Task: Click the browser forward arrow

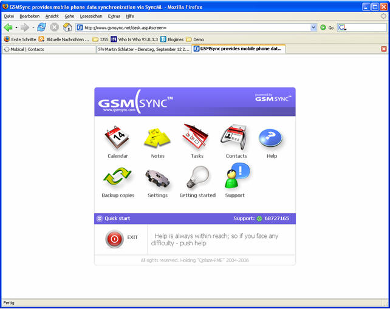Action: click(25, 27)
